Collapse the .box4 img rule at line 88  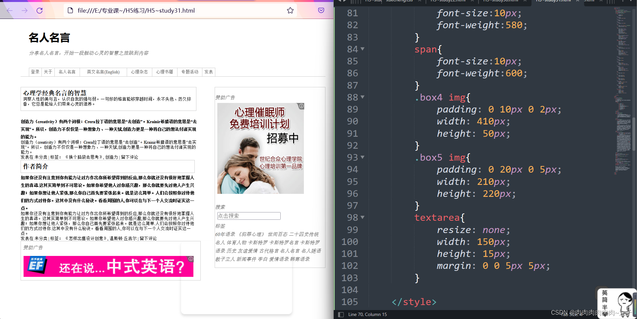(x=363, y=97)
